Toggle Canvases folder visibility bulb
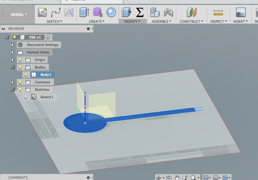Screen dimensions: 258x180 click(20, 82)
